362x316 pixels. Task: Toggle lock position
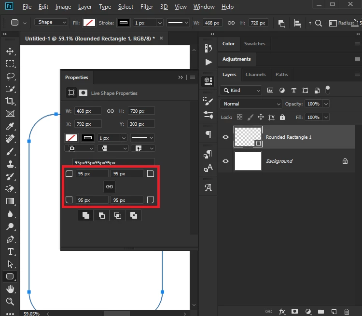tap(261, 117)
